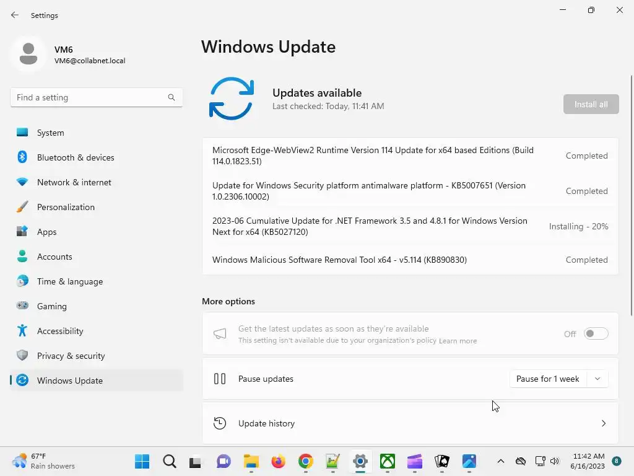The width and height of the screenshot is (634, 476).
Task: Select Windows Update in sidebar
Action: 96,381
